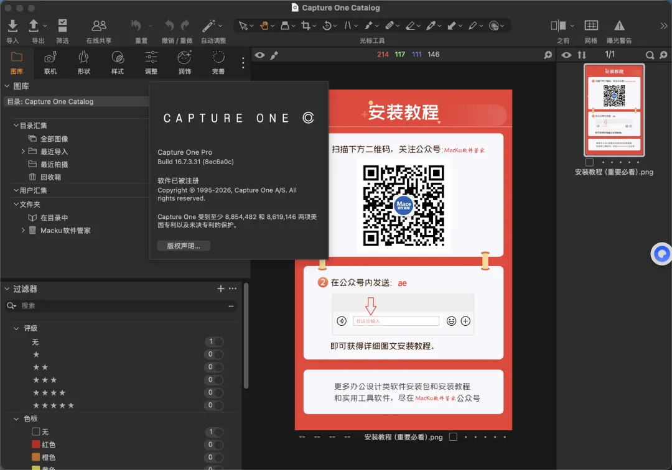Image resolution: width=672 pixels, height=470 pixels.
Task: Switch to the 调整 (Adjust) tool tab
Action: pyautogui.click(x=151, y=62)
